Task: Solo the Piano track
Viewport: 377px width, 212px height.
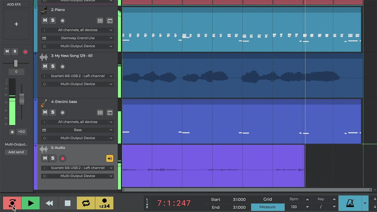Action: pyautogui.click(x=53, y=20)
